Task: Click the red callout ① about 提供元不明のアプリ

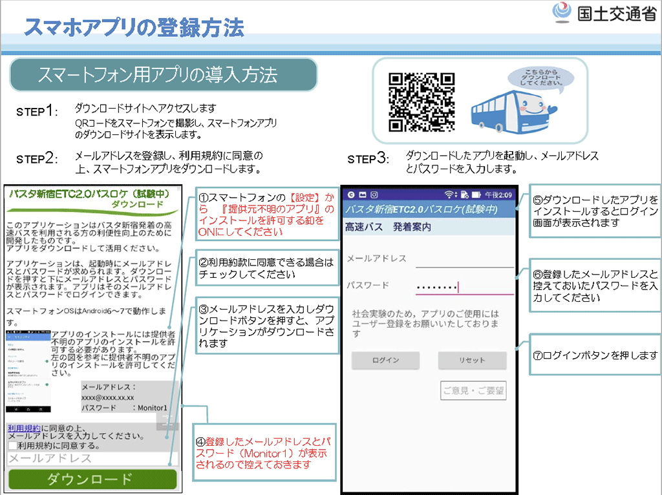Action: point(267,215)
